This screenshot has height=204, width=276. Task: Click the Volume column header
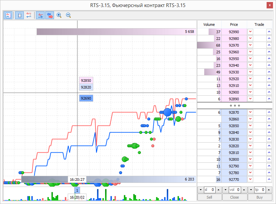pyautogui.click(x=209, y=24)
